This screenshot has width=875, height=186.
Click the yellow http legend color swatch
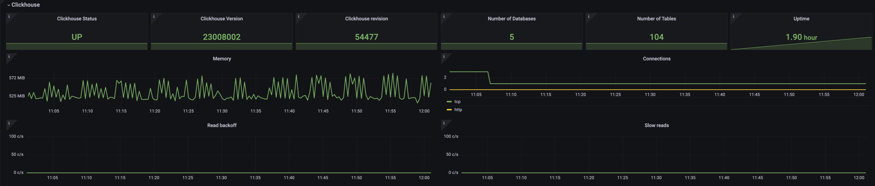pyautogui.click(x=449, y=110)
